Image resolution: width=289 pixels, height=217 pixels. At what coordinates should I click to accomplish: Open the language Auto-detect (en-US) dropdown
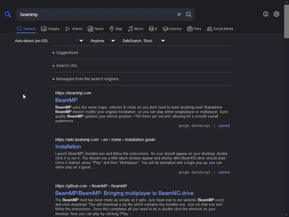(49, 41)
